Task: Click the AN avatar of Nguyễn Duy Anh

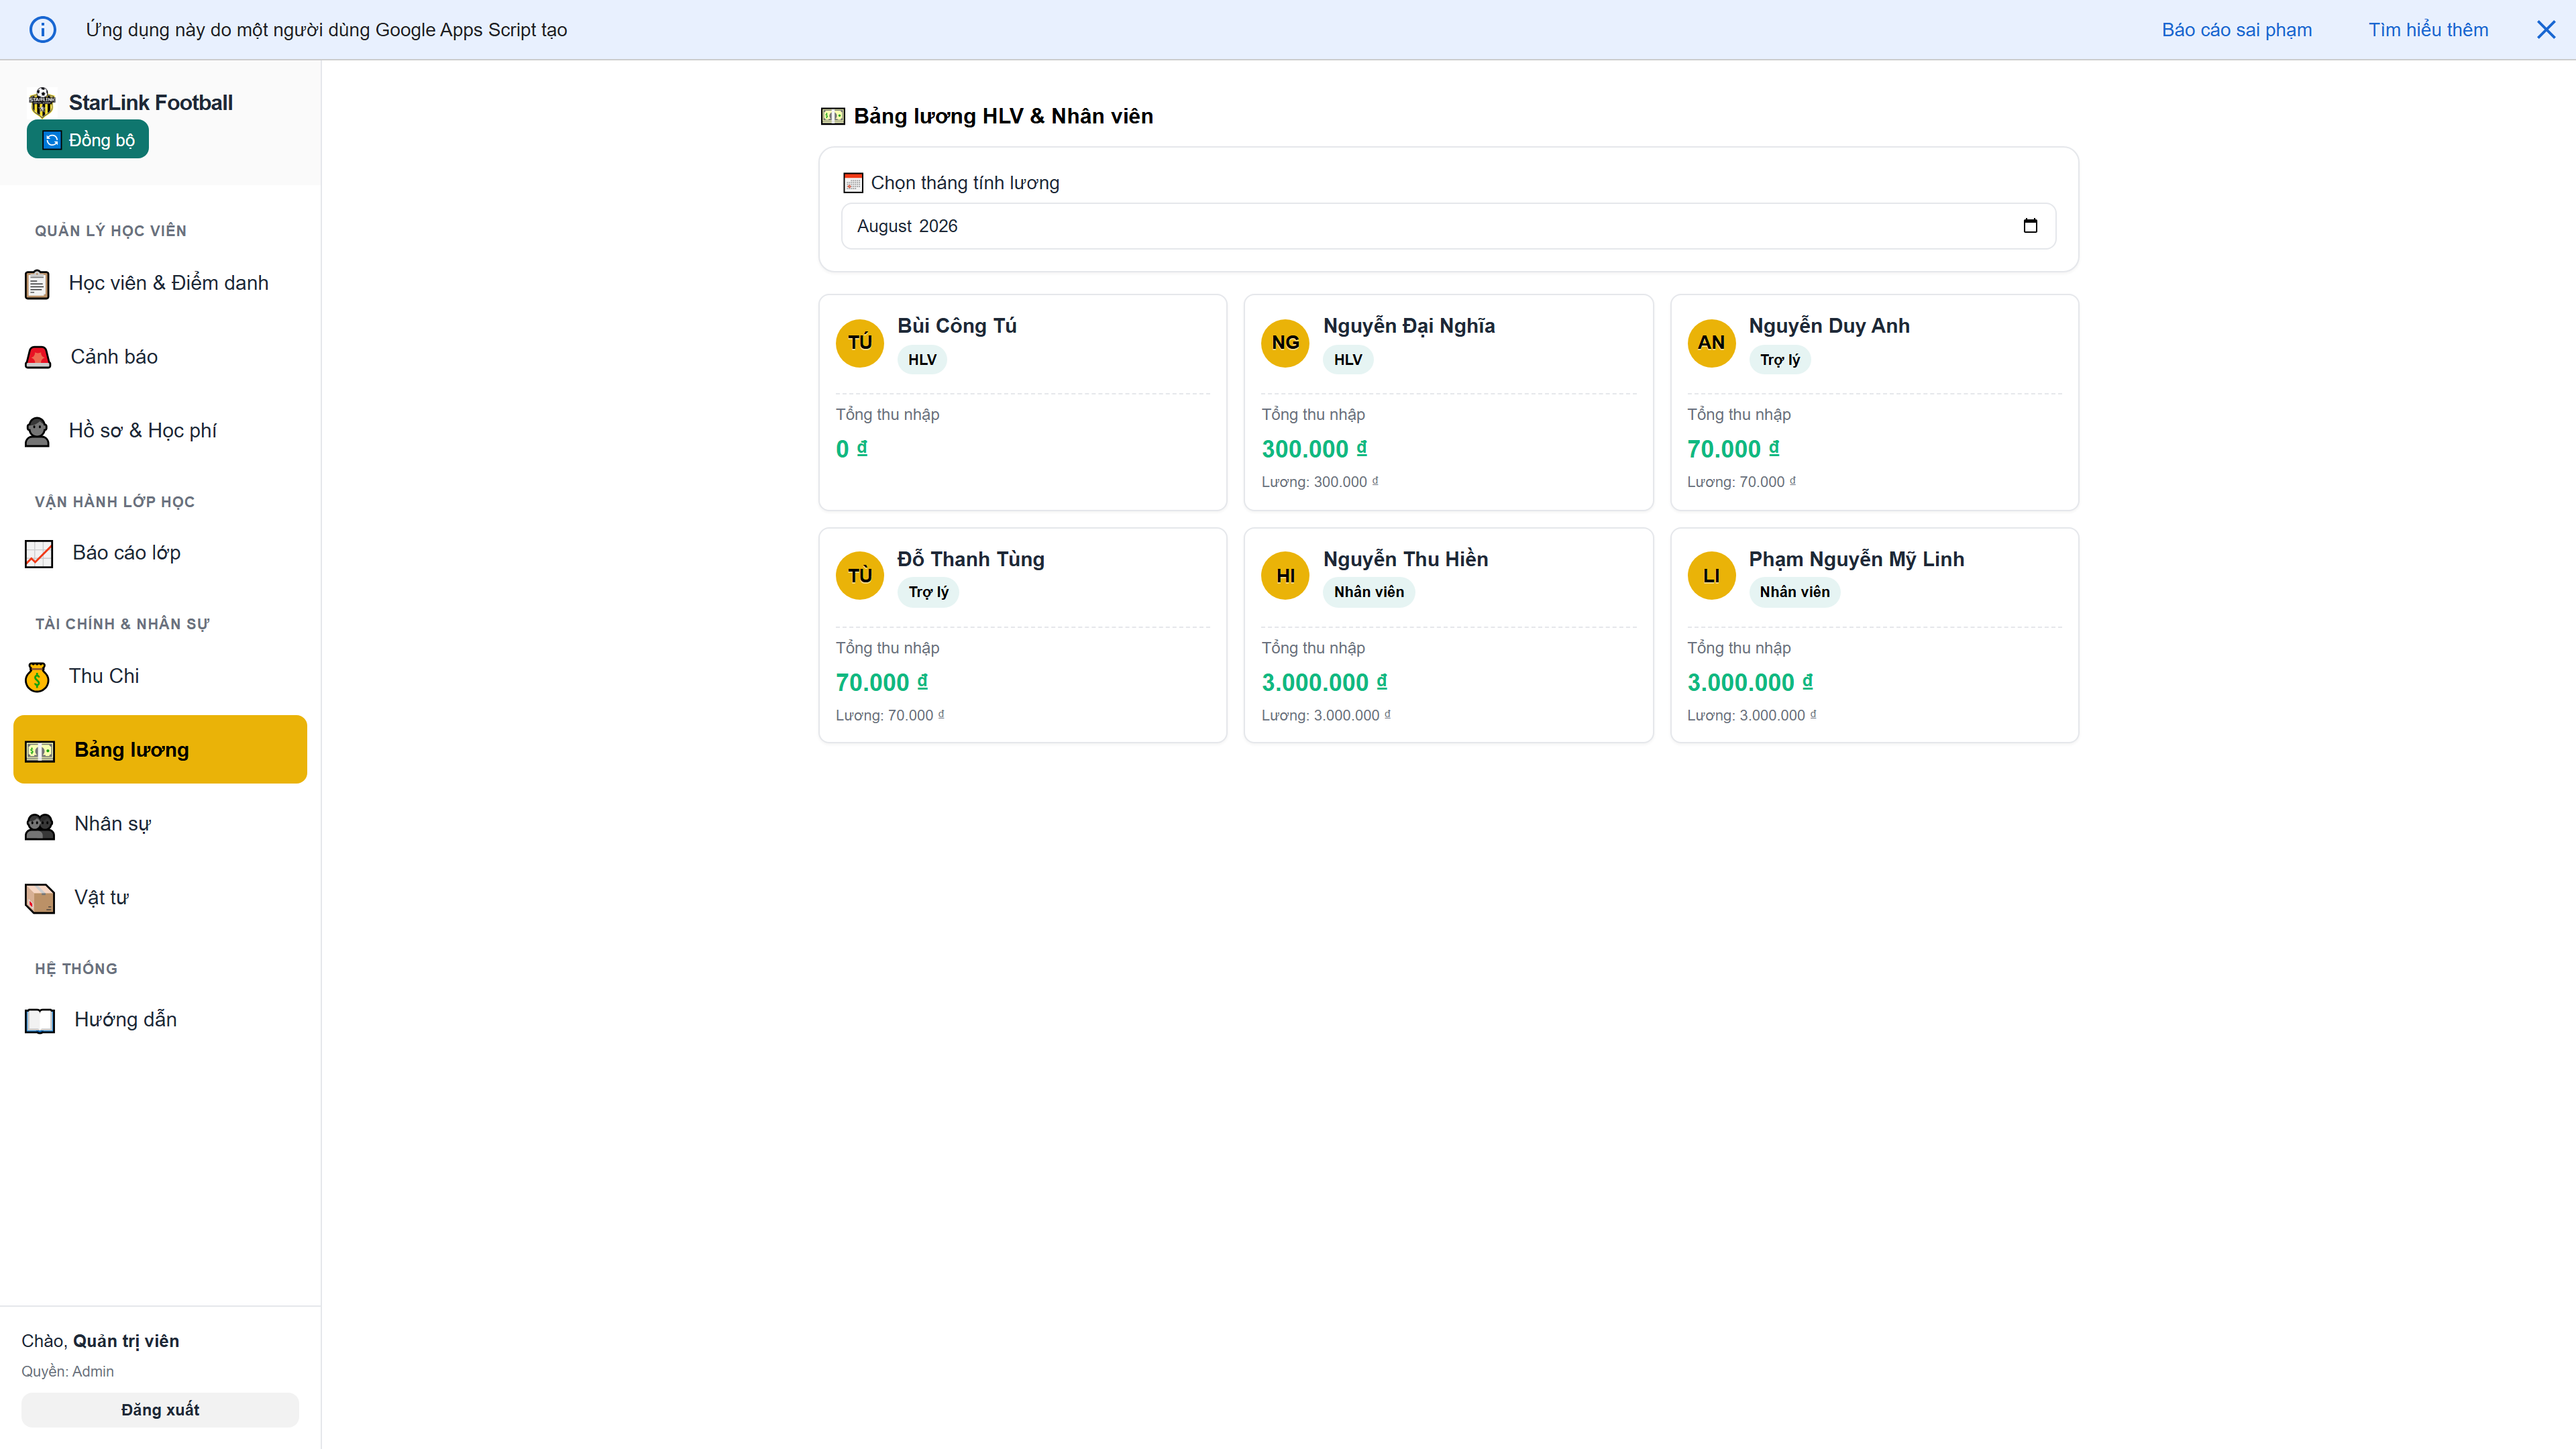Action: click(1711, 342)
